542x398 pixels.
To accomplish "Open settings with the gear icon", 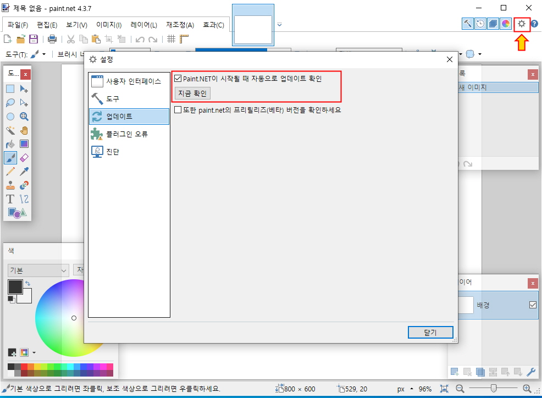I will point(522,24).
